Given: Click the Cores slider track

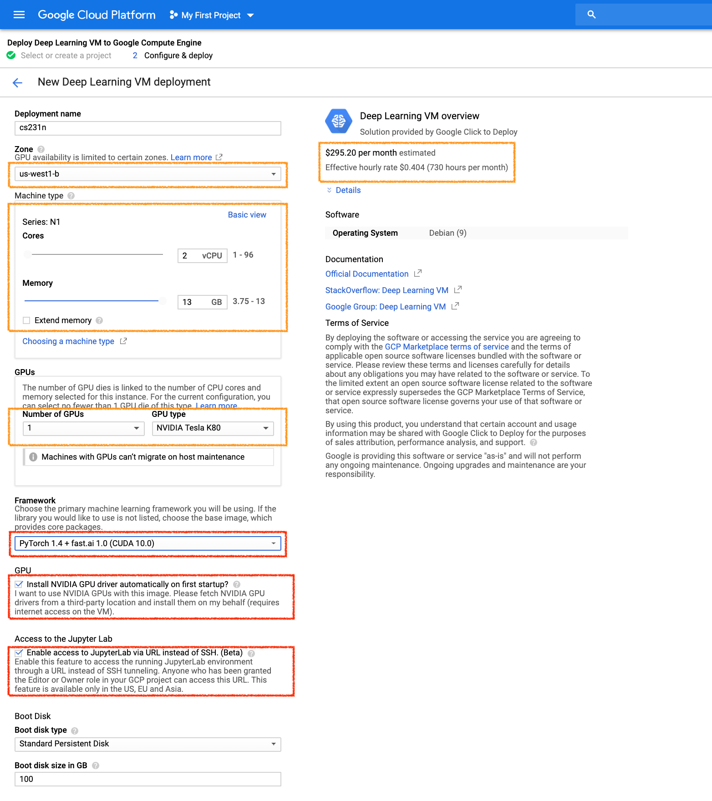Looking at the screenshot, I should coord(94,254).
